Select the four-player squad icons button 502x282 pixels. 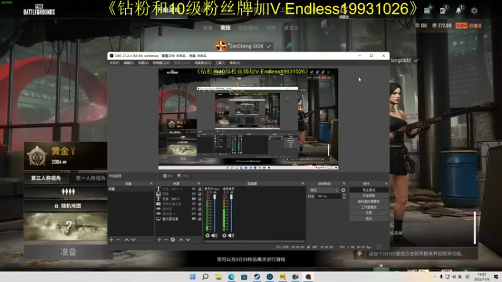68,192
